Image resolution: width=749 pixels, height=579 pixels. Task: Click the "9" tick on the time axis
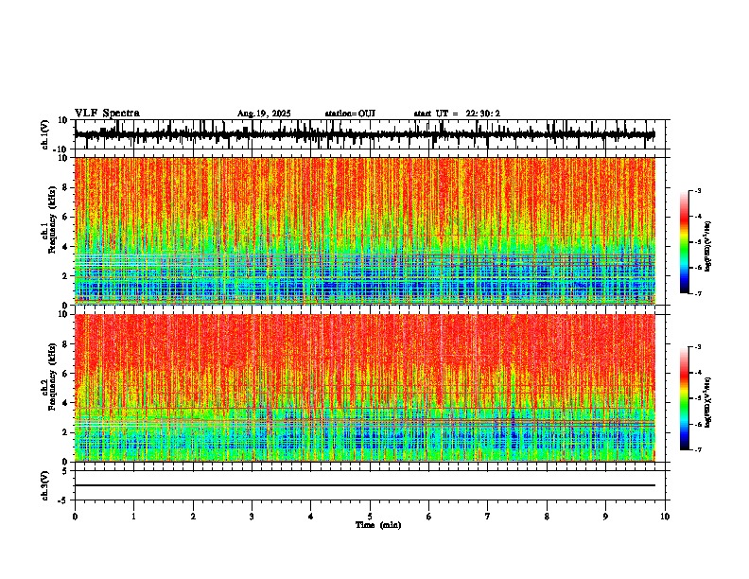pyautogui.click(x=605, y=517)
